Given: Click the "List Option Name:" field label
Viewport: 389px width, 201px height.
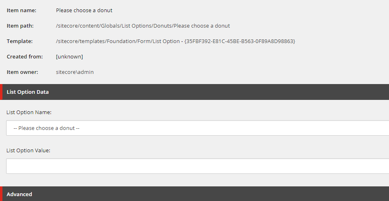Looking at the screenshot, I should [28, 112].
